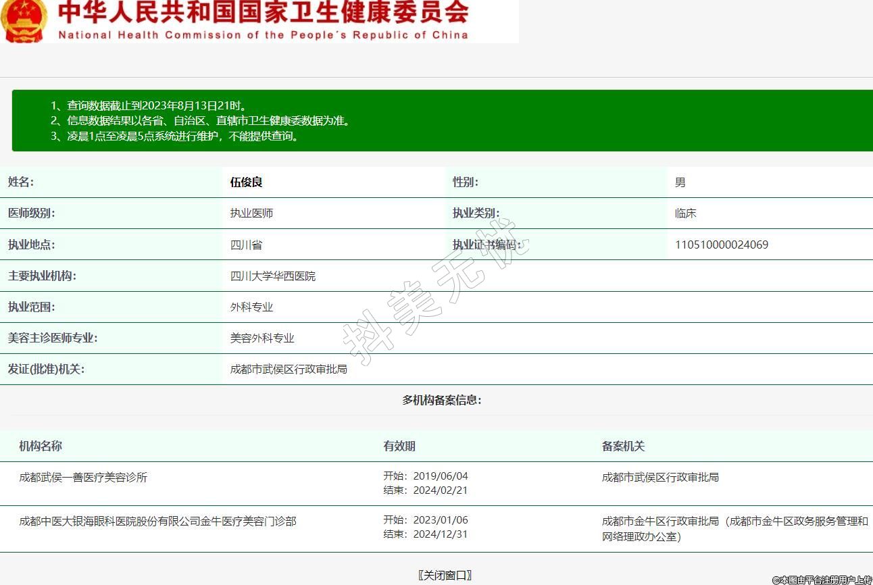Click the 机构名称 column header
The image size is (873, 585).
(x=41, y=446)
